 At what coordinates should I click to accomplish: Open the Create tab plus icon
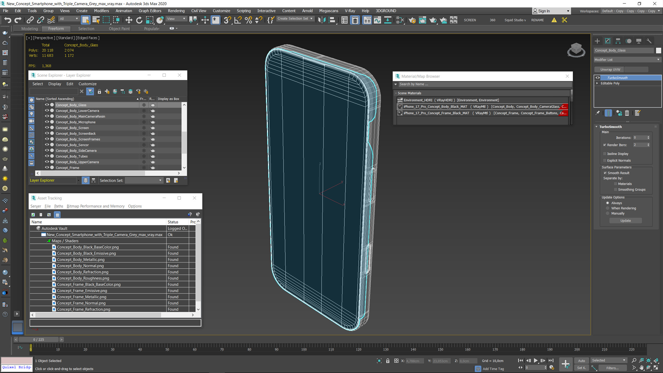597,41
